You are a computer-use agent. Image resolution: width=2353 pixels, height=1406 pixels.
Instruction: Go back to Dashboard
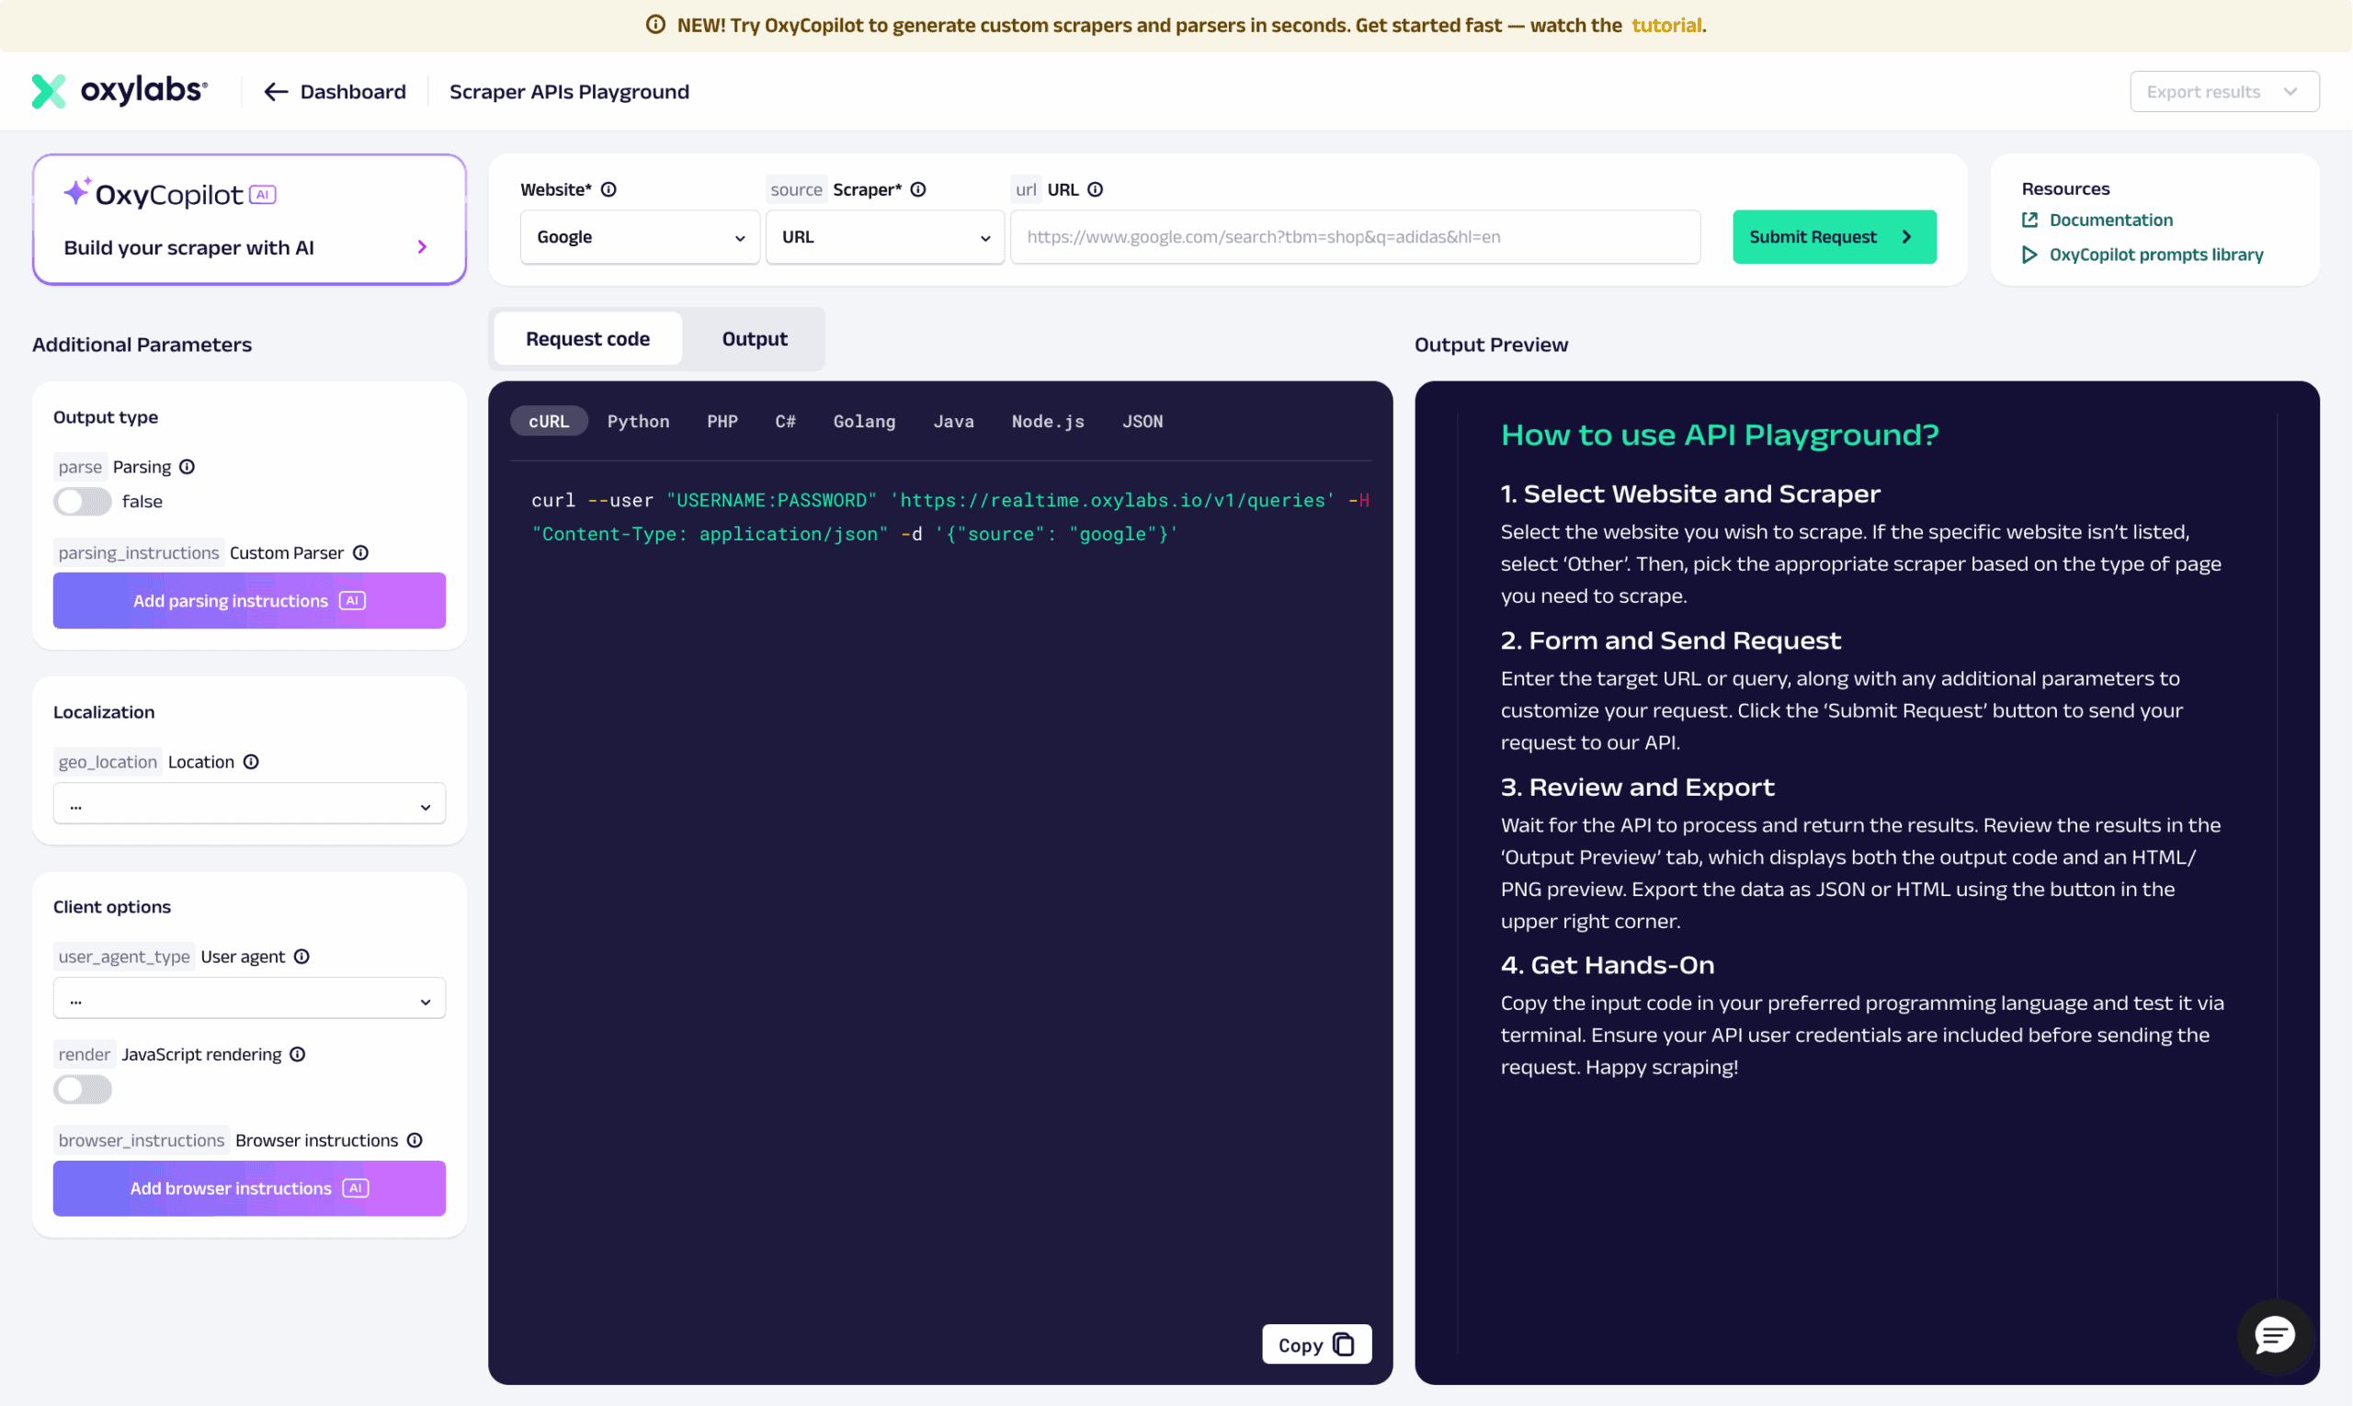click(x=353, y=92)
